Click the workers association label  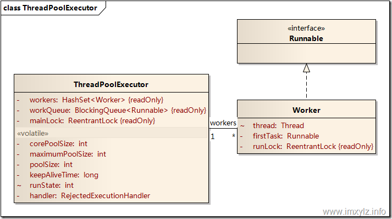pyautogui.click(x=223, y=123)
